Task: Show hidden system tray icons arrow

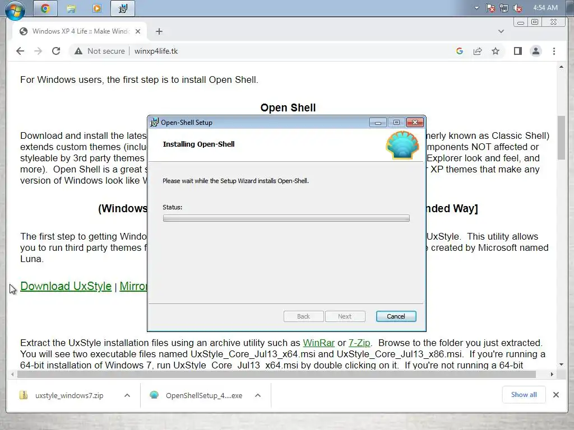Action: point(476,8)
